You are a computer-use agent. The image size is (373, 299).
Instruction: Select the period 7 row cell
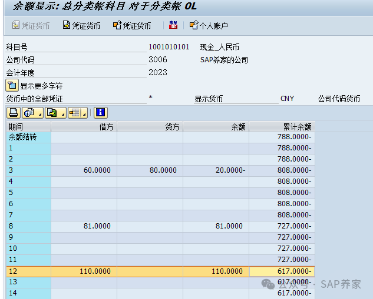click(x=28, y=215)
